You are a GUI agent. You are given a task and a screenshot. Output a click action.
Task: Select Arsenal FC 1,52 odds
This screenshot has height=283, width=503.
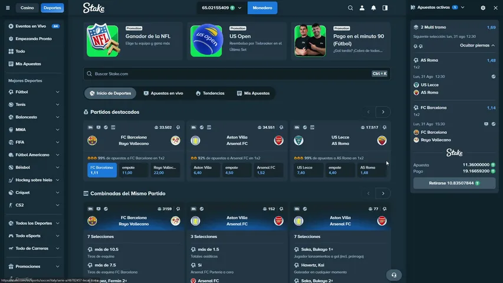coord(268,170)
